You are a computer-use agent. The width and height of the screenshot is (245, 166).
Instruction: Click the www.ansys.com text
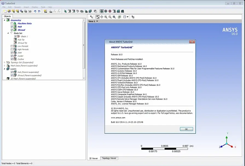[x=118, y=118]
